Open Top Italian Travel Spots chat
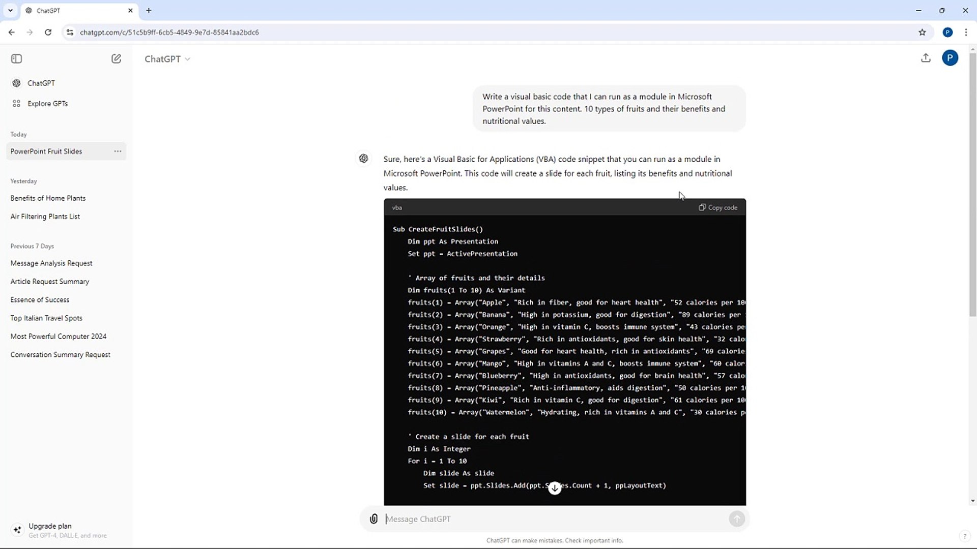This screenshot has width=977, height=549. click(x=46, y=318)
